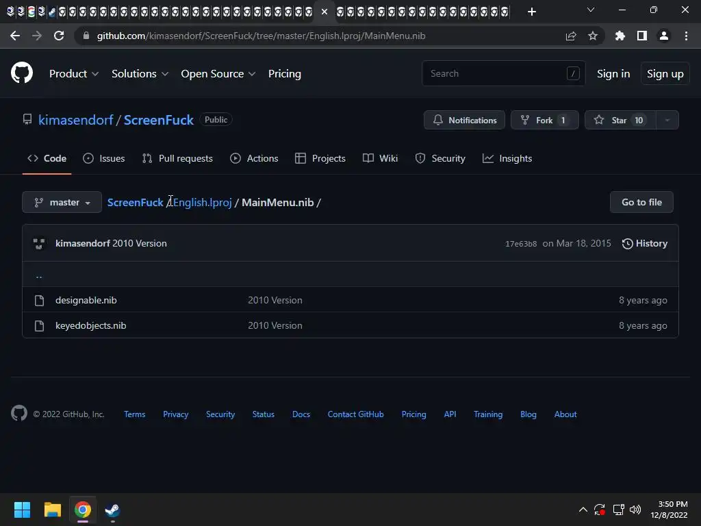Close the active tab with X
This screenshot has width=701, height=526.
(x=324, y=12)
